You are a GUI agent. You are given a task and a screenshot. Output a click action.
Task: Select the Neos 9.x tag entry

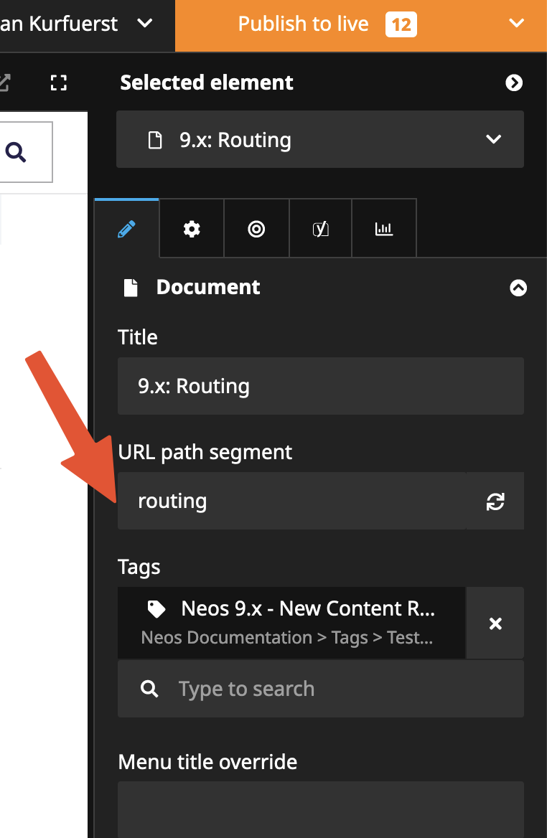click(291, 622)
